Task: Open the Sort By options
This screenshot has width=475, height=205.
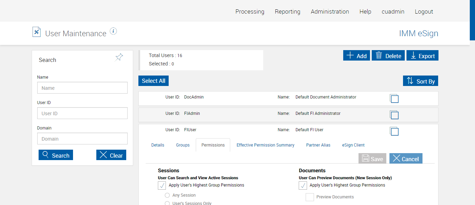Action: point(420,81)
